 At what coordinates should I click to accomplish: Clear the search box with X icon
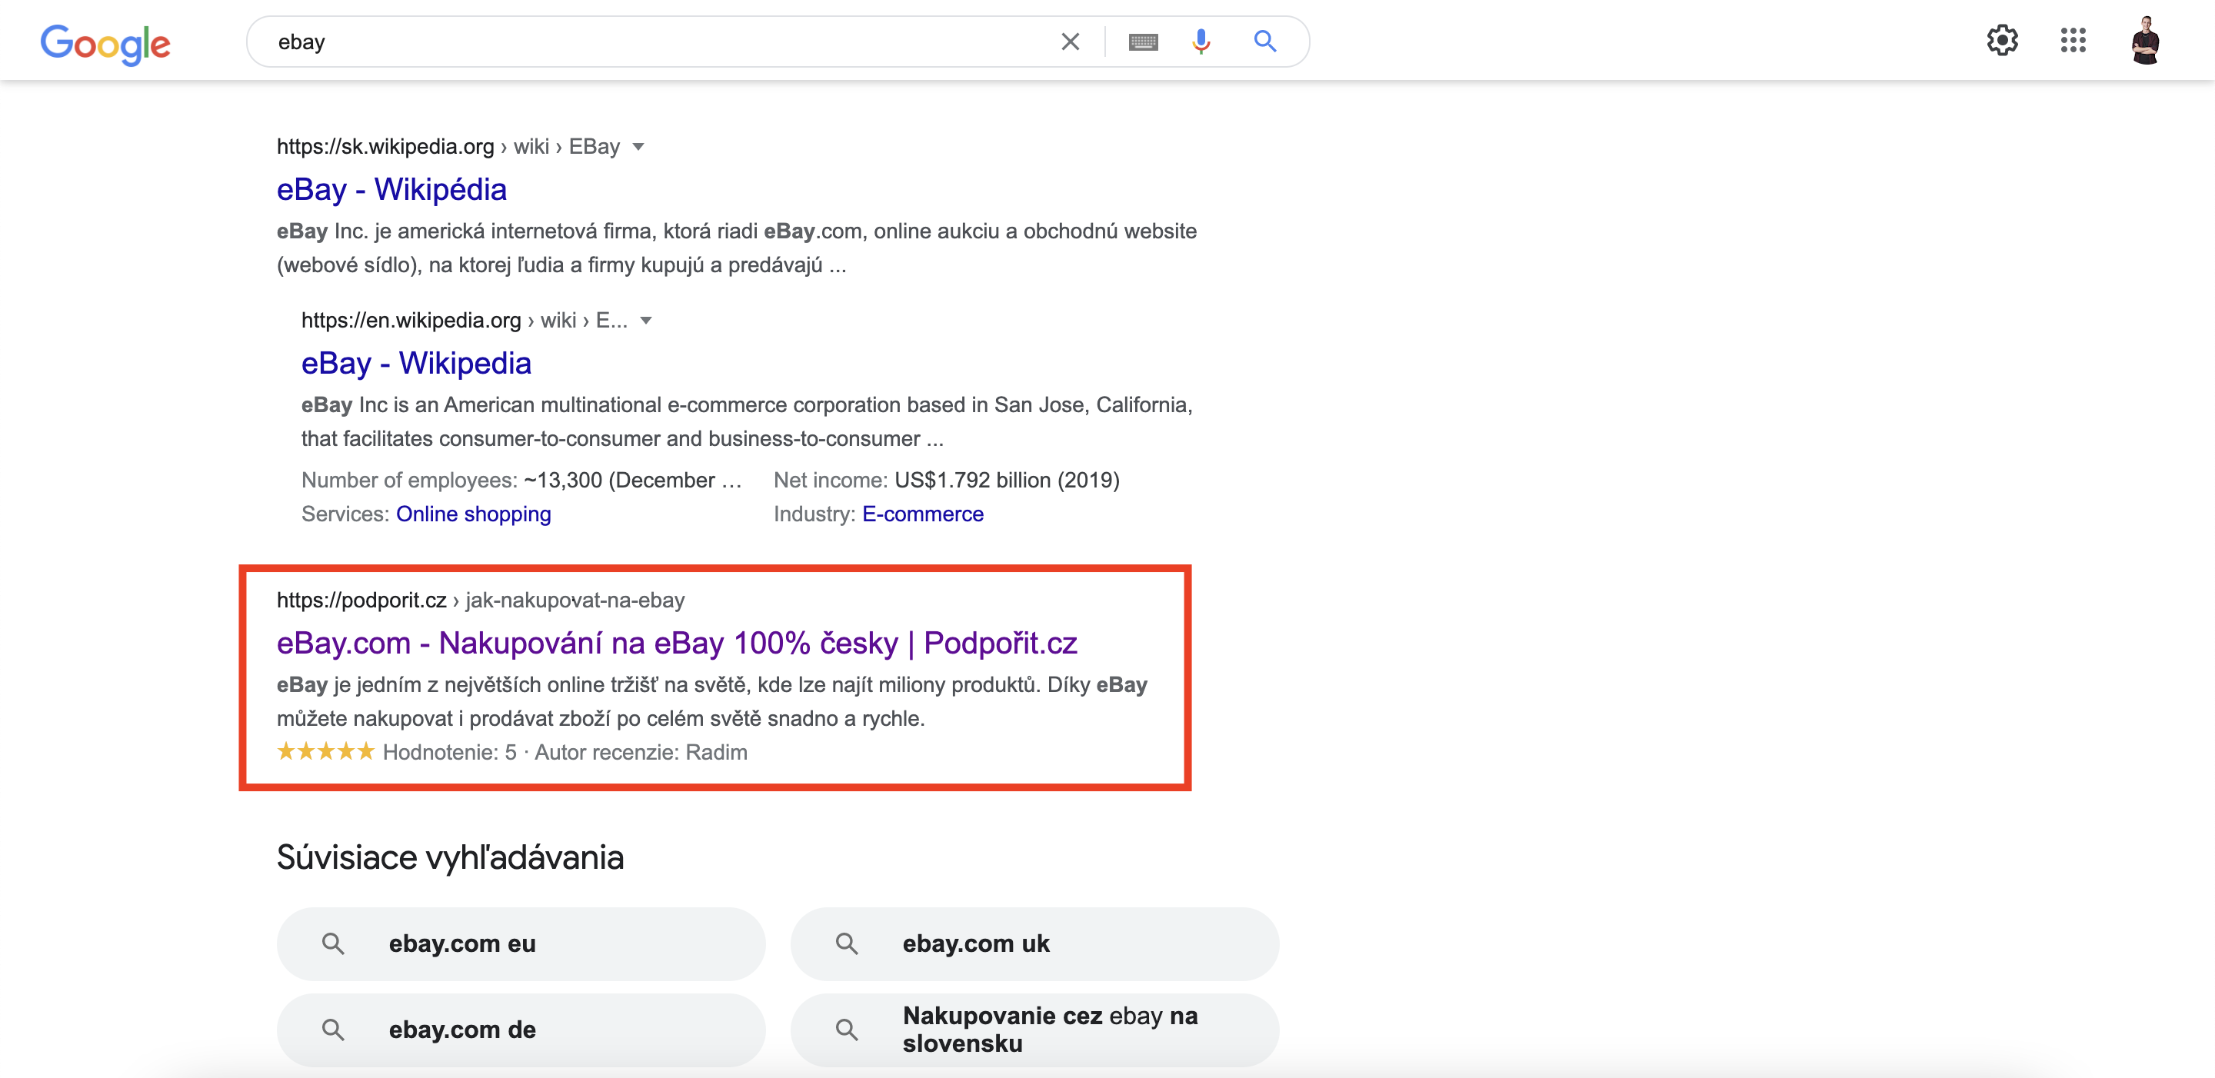(x=1070, y=42)
